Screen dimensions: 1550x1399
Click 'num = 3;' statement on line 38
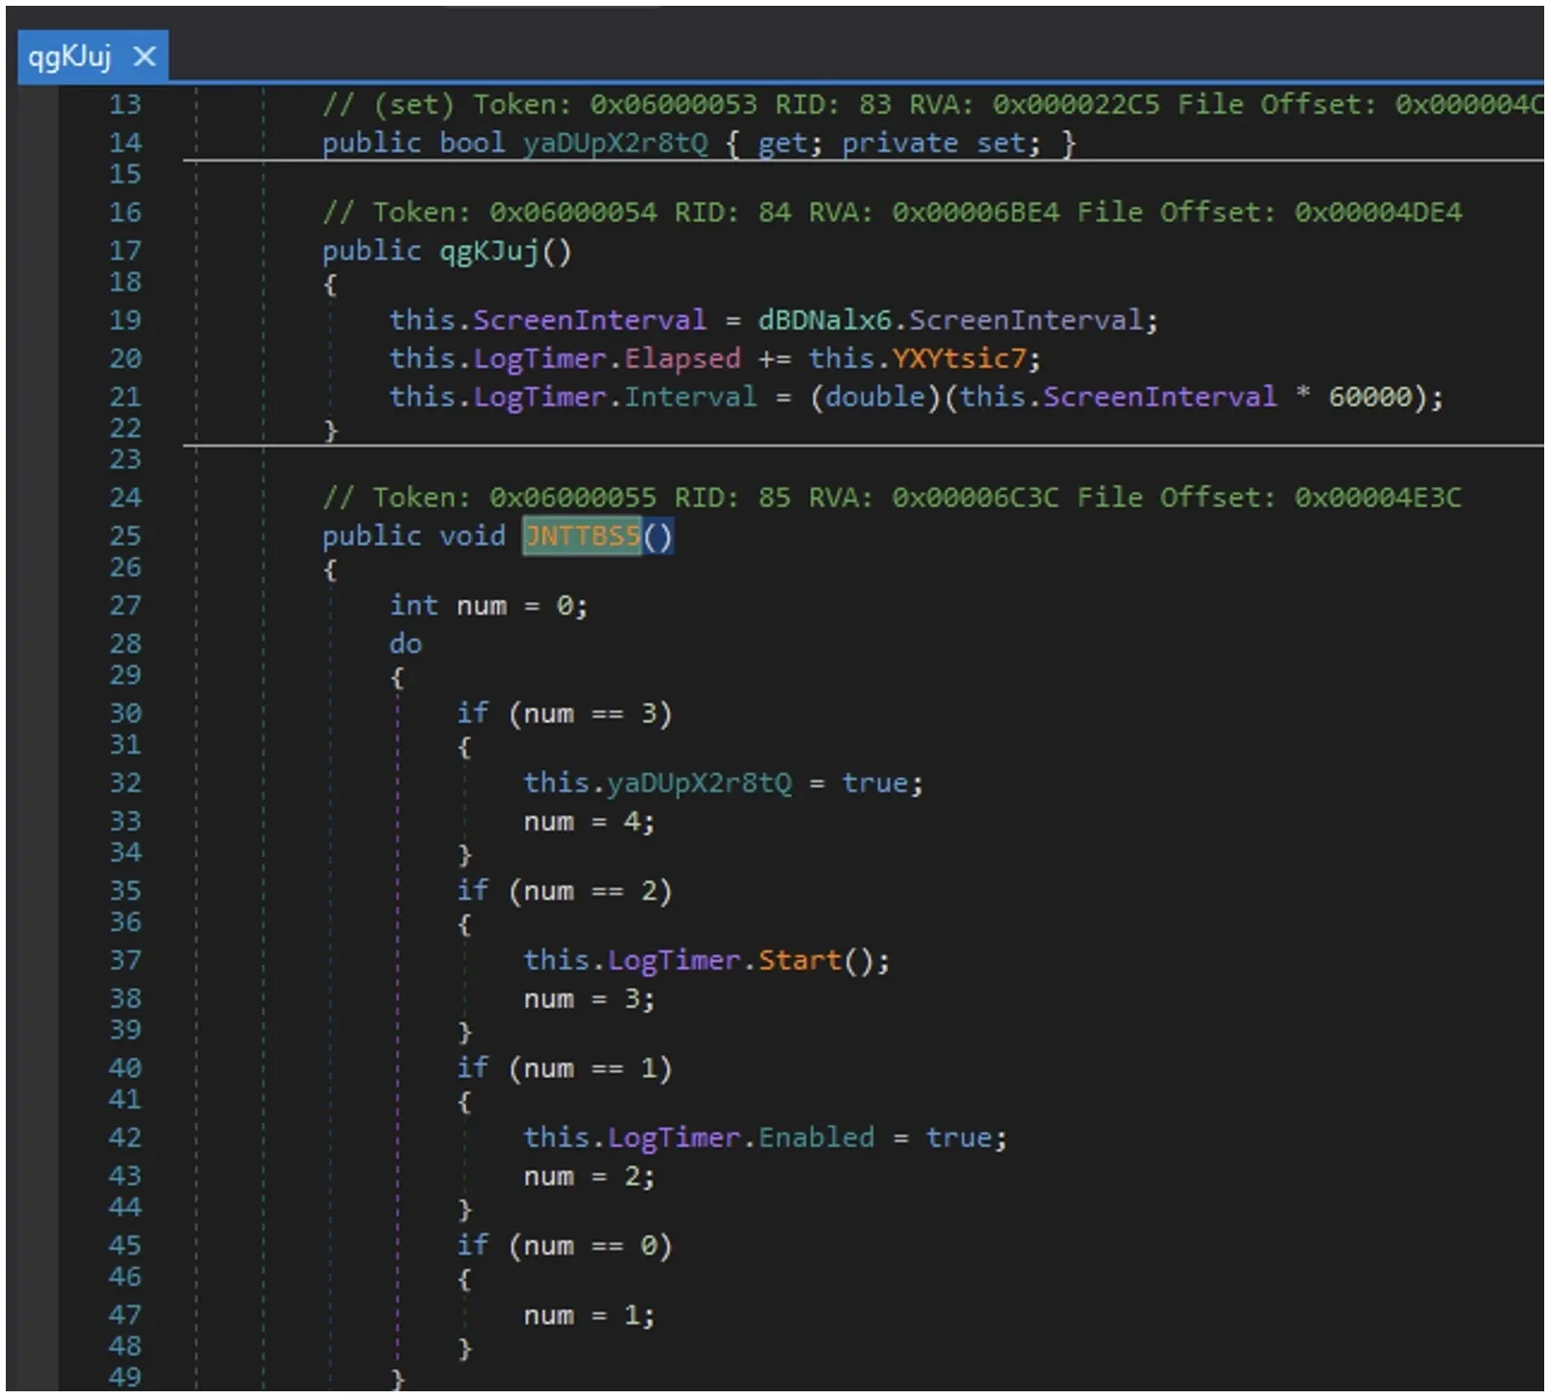point(589,1000)
